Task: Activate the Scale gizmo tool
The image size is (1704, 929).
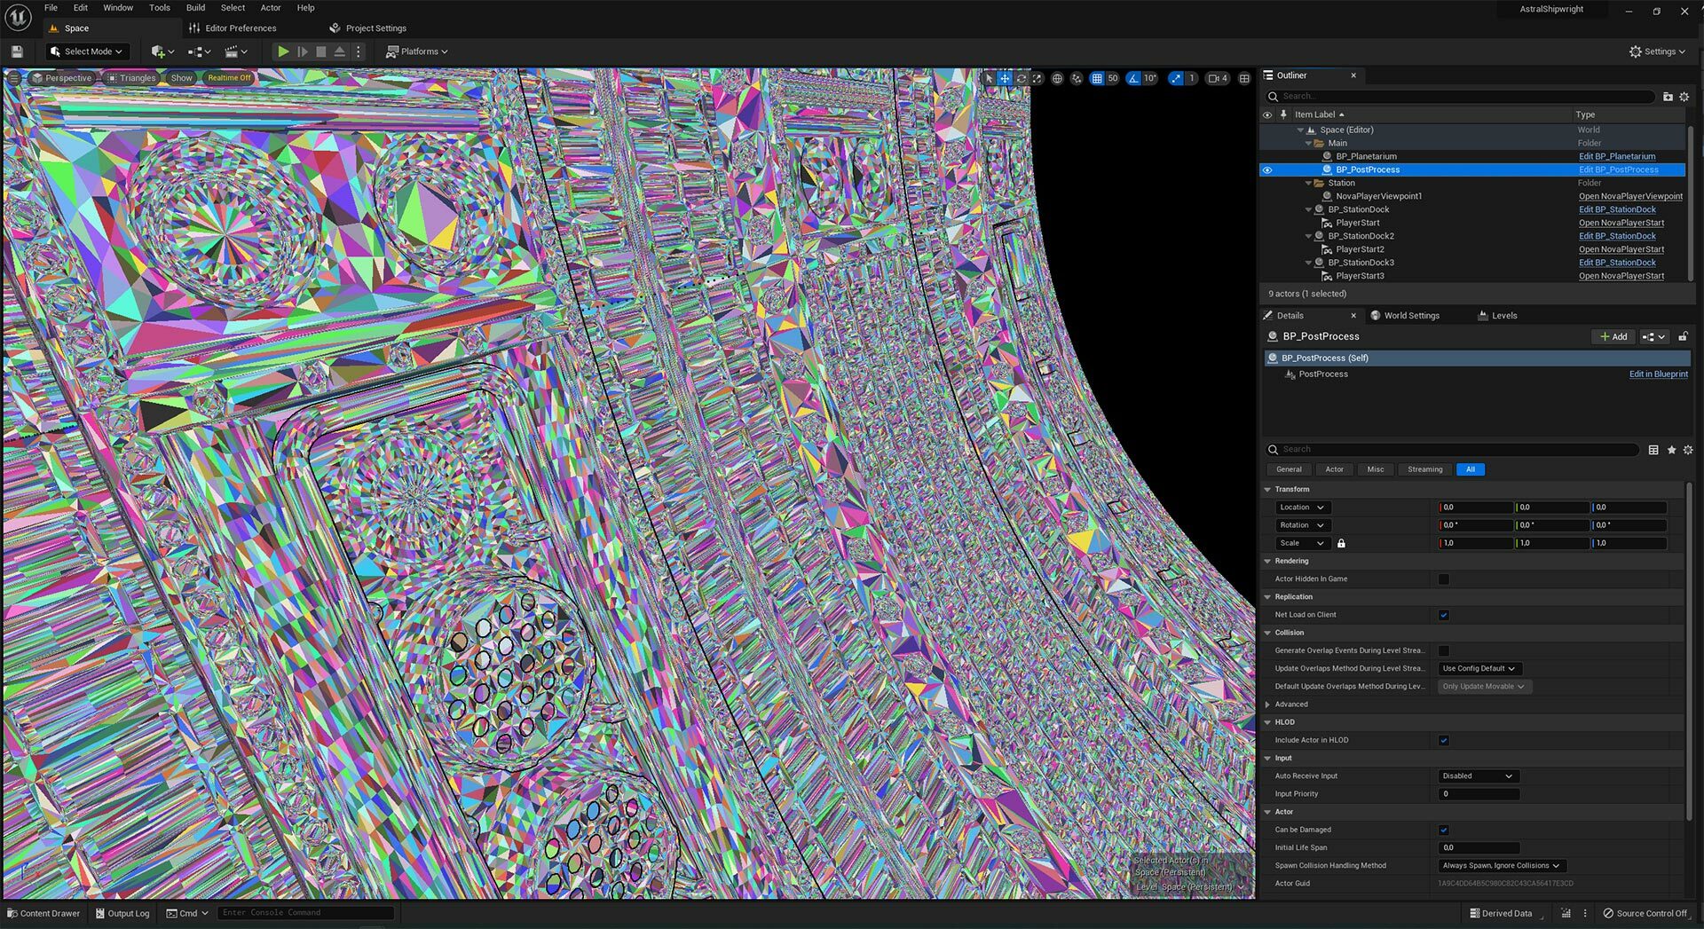Action: [1037, 78]
